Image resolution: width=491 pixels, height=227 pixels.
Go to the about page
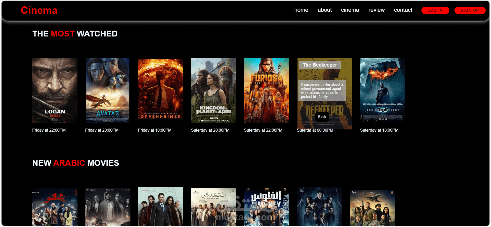[x=325, y=10]
